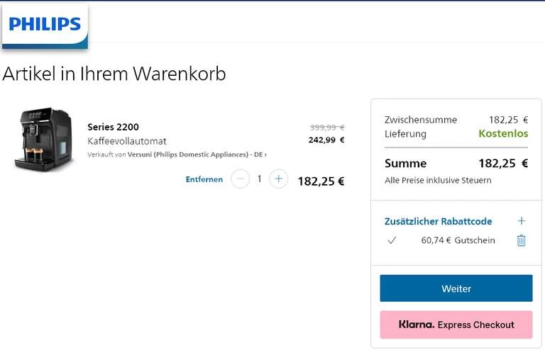
Task: Click the 60,74 € Gutschein text
Action: tap(458, 240)
